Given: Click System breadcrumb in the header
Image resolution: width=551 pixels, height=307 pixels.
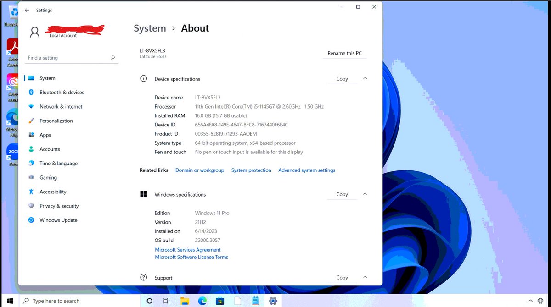Looking at the screenshot, I should (150, 28).
